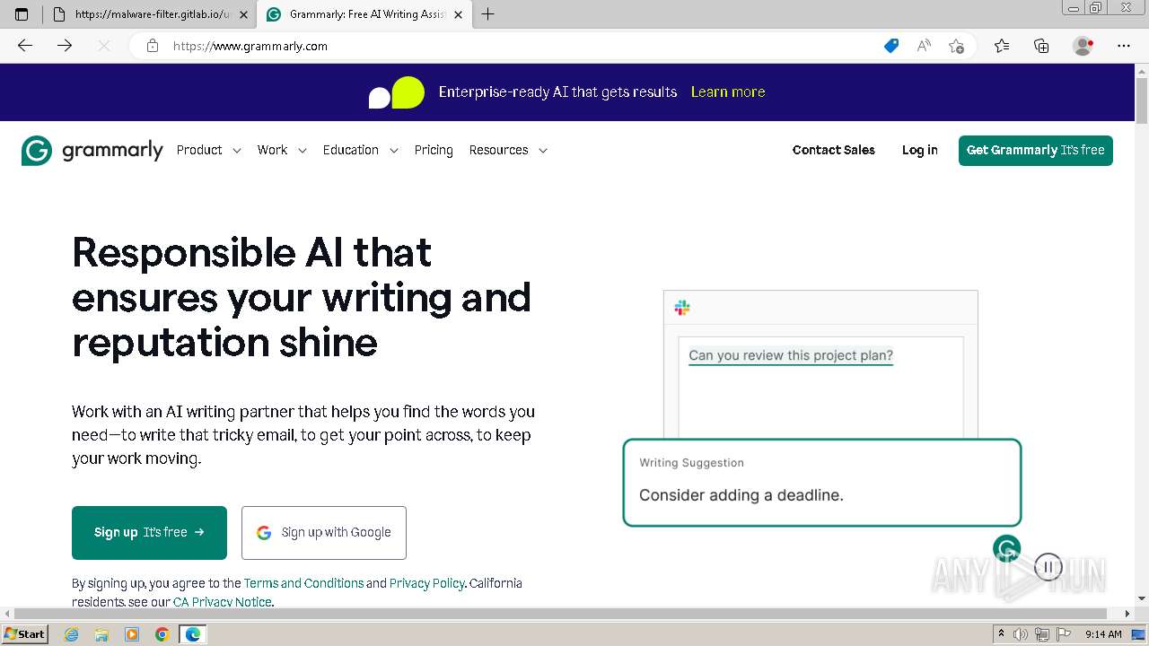Click the 'Can you review this project plan?' text
The image size is (1149, 646).
791,355
